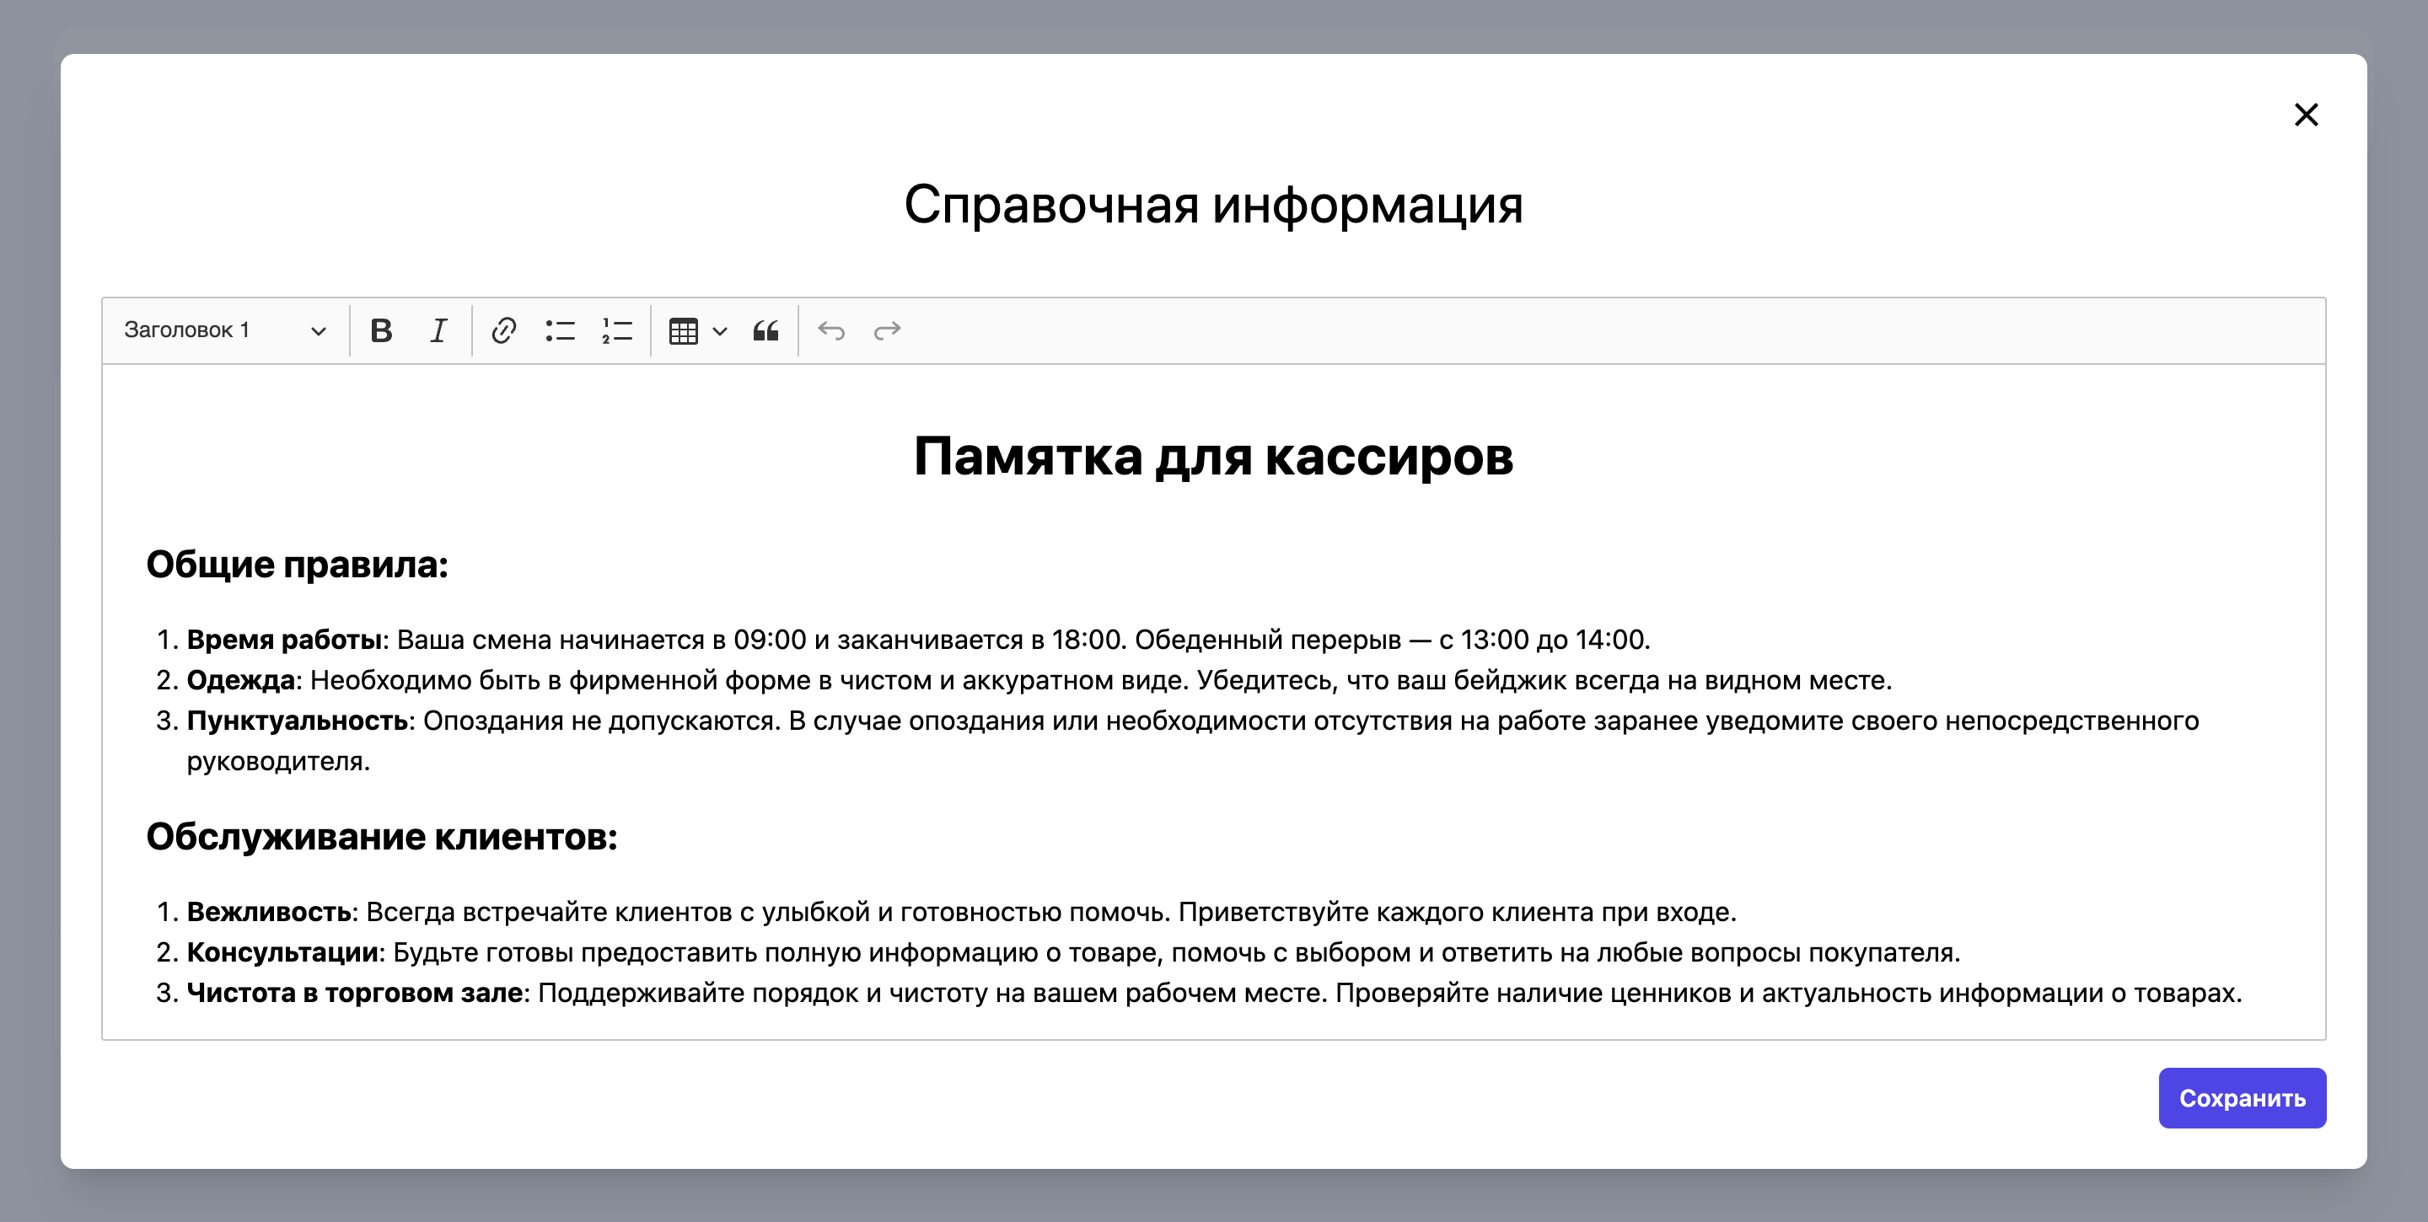The height and width of the screenshot is (1222, 2428).
Task: Click the Обслуживание клиентов subheading
Action: pyautogui.click(x=382, y=838)
